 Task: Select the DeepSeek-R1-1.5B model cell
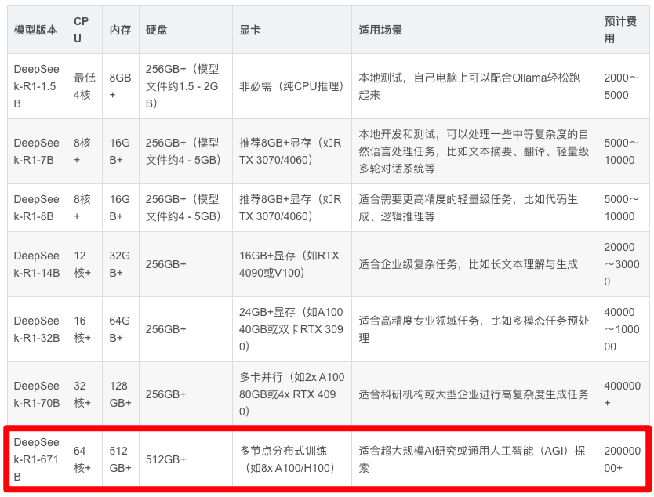pos(37,86)
